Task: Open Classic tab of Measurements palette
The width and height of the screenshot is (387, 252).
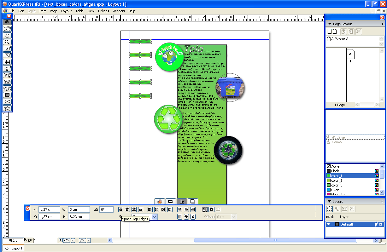Action: click(x=160, y=202)
